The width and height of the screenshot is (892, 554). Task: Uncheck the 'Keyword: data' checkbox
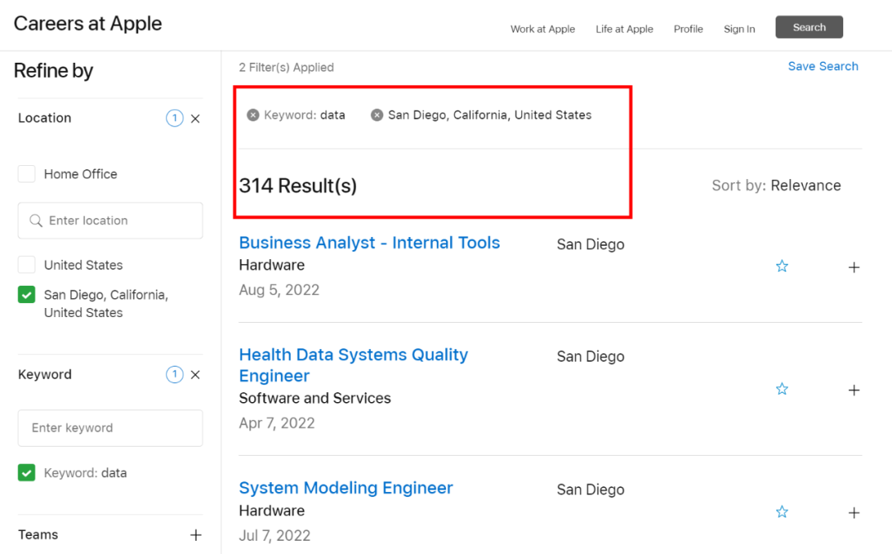coord(27,473)
